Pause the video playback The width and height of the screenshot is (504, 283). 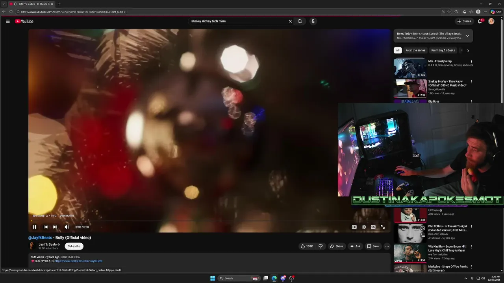35,227
